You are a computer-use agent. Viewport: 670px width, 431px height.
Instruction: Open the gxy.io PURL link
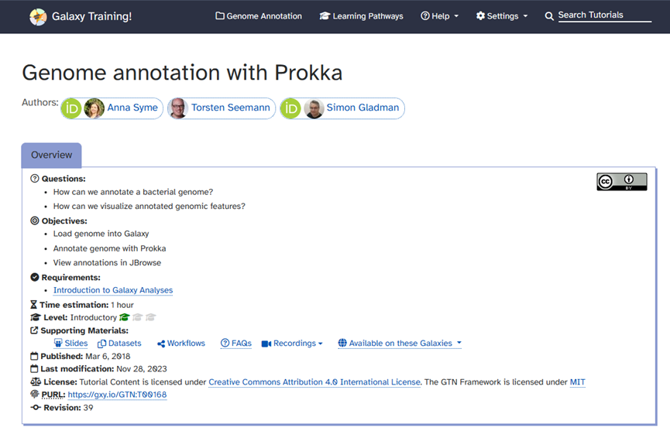click(x=117, y=395)
